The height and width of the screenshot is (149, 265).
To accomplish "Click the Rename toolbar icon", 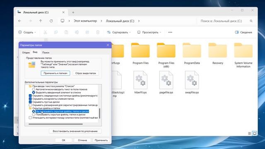I will coord(77,32).
